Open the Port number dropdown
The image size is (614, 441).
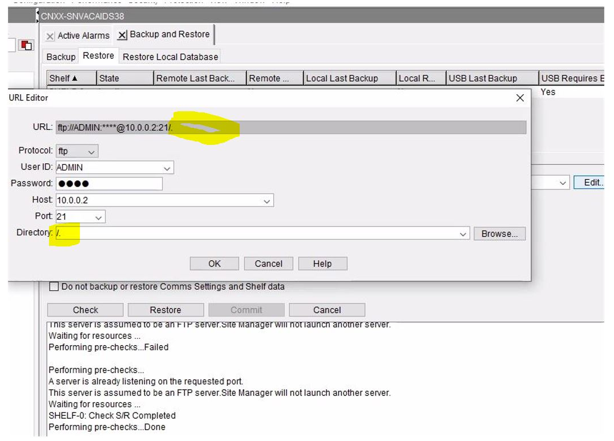point(98,217)
